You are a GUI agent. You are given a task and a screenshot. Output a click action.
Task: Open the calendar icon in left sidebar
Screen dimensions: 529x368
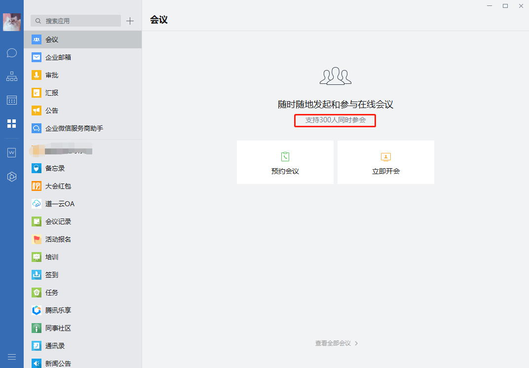pos(12,100)
